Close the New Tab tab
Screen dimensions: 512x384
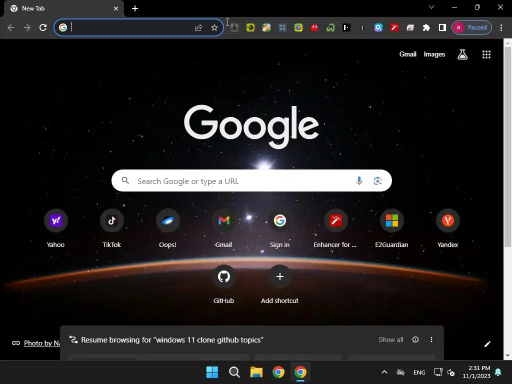116,8
